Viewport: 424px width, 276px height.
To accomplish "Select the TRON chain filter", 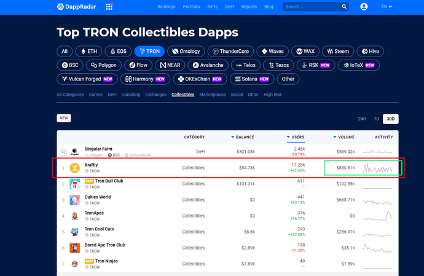I will (x=149, y=52).
